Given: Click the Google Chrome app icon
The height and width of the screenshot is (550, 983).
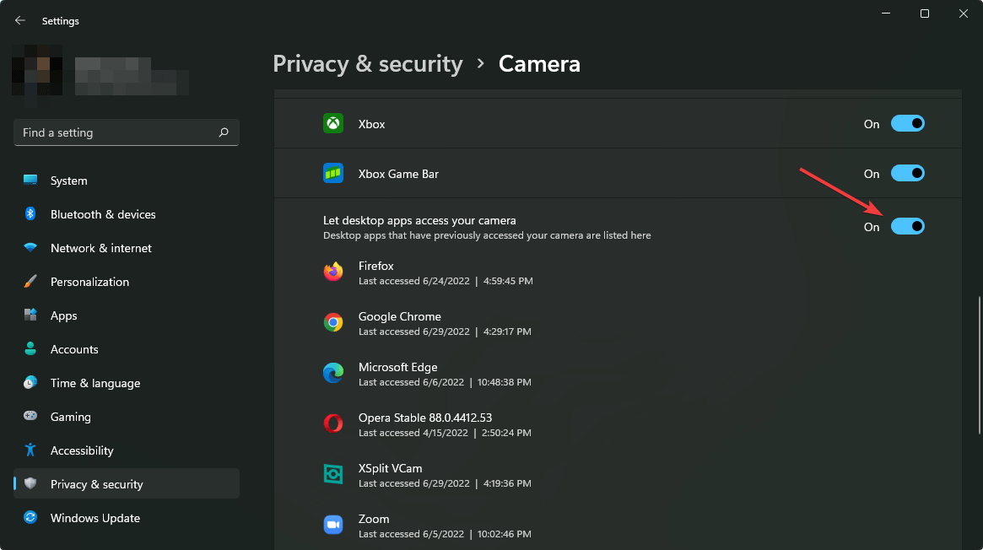Looking at the screenshot, I should click(333, 322).
